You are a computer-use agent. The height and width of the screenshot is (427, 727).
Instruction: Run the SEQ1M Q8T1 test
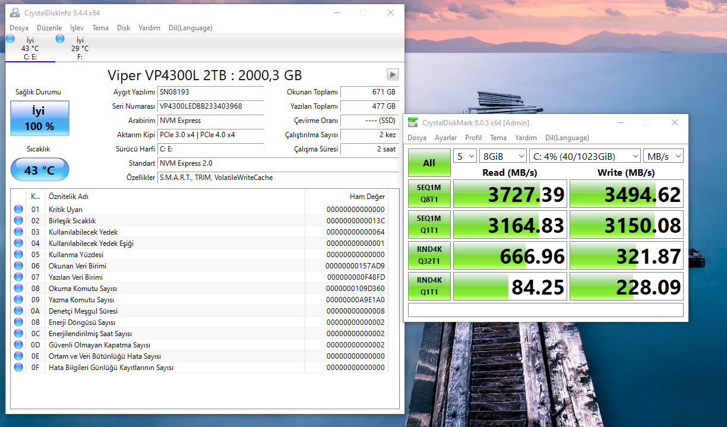429,194
